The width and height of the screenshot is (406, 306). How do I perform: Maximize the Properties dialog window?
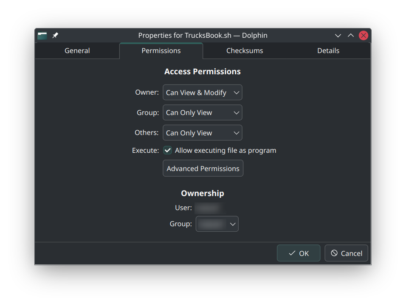[x=351, y=36]
